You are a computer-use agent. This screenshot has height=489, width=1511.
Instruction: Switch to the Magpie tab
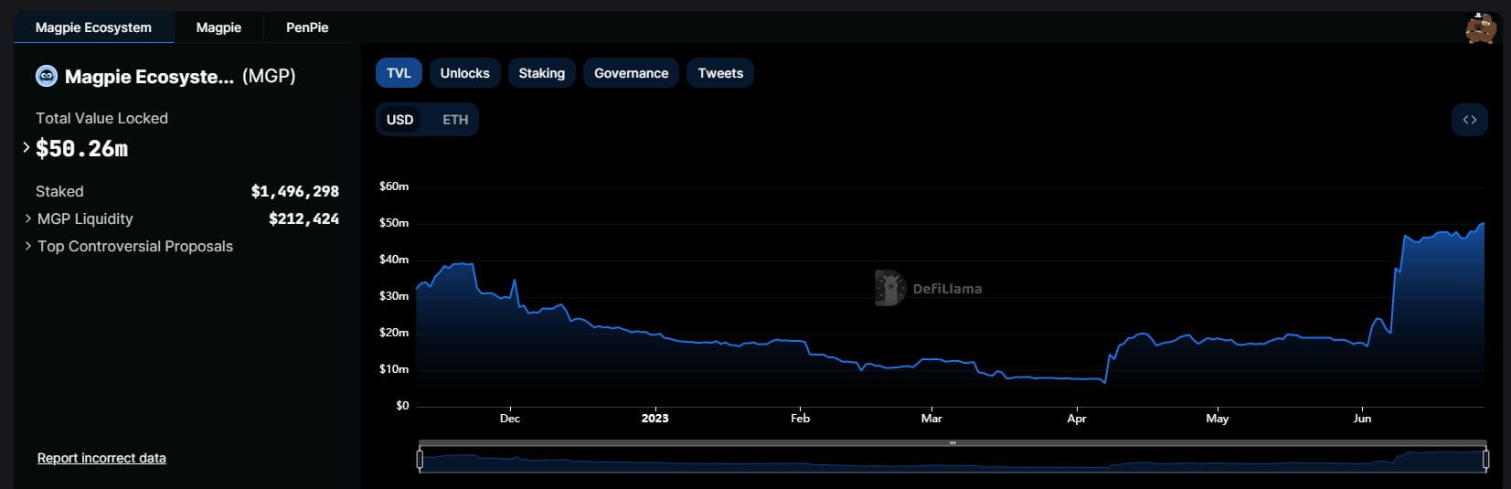click(218, 27)
